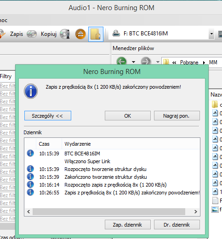Image resolution: width=222 pixels, height=239 pixels.
Task: Click the MM breadcrumb segment
Action: (213, 63)
